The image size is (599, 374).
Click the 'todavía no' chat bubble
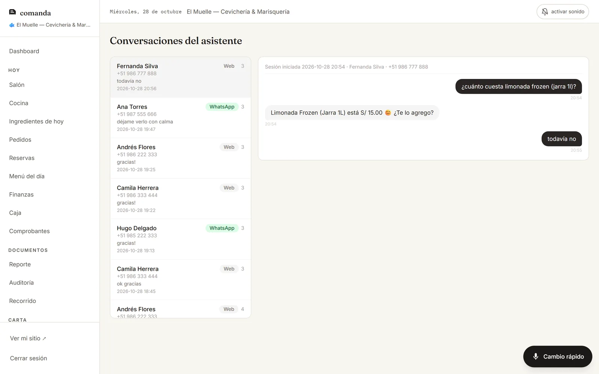pos(562,139)
